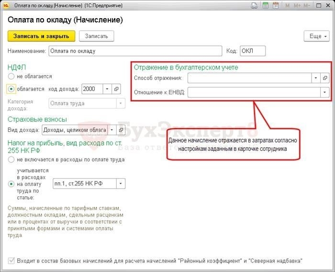335x272 pixels.
Task: Expand the пп.1, ст.255 НК РФ dropdown
Action: point(121,183)
